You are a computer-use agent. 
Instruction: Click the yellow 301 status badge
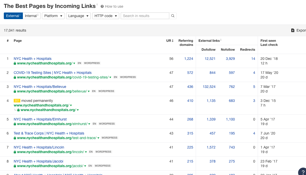click(17, 101)
